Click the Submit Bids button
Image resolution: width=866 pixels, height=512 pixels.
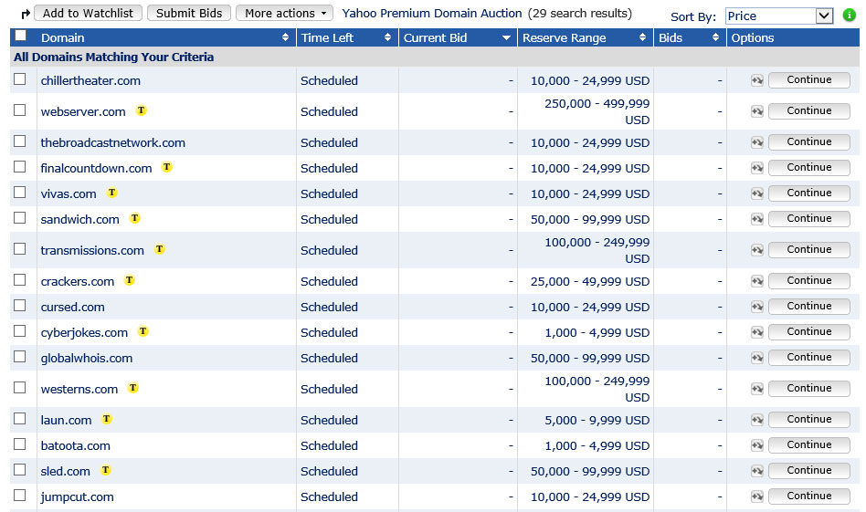pos(189,14)
